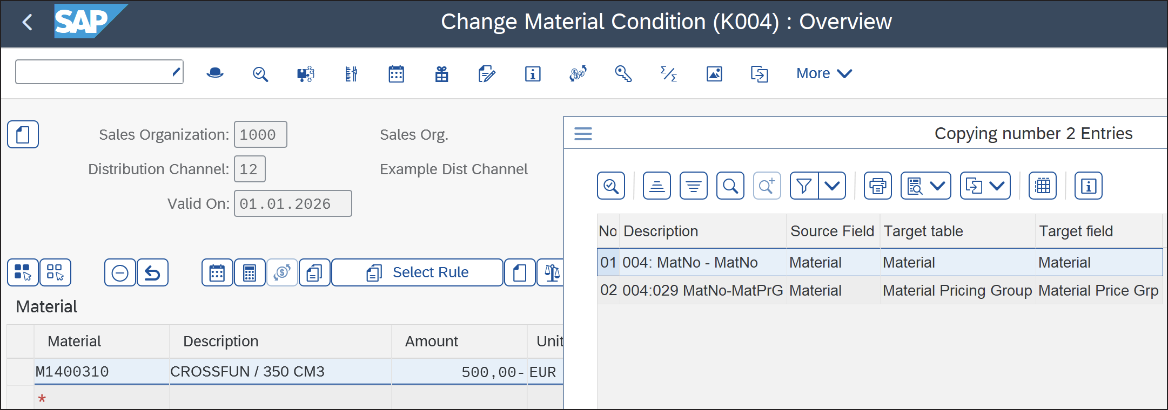Click the undo arrow icon

click(x=152, y=272)
